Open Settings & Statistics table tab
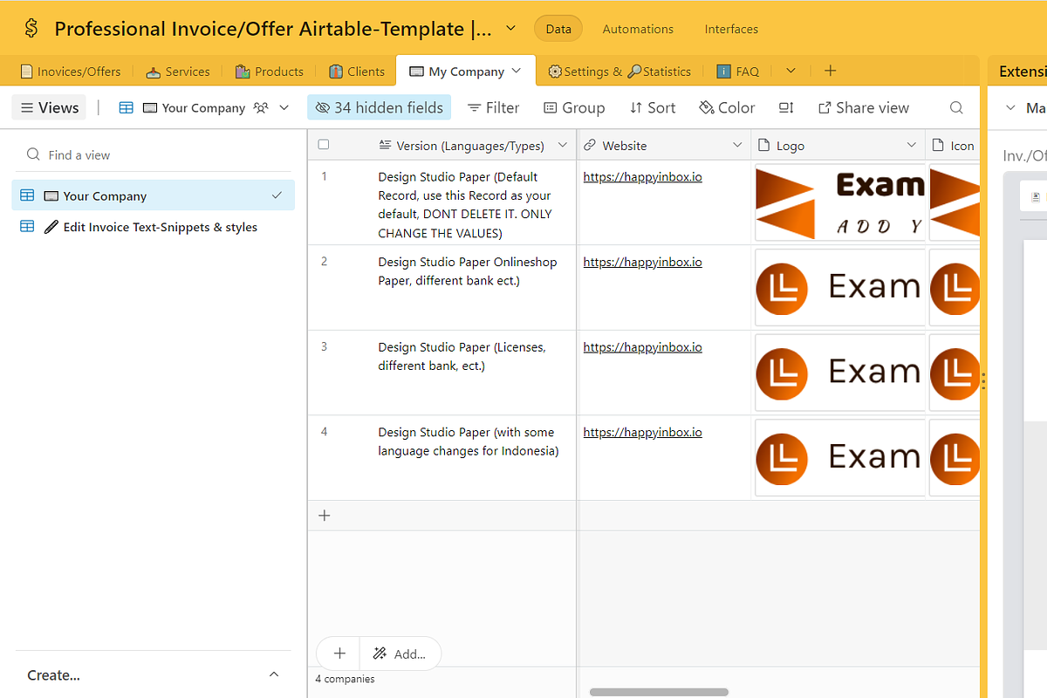 [619, 72]
